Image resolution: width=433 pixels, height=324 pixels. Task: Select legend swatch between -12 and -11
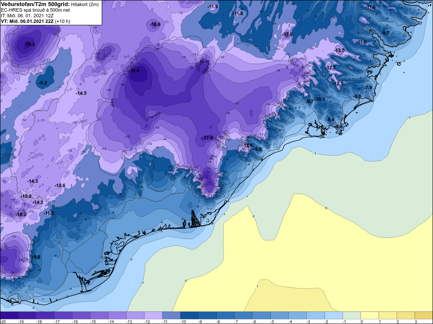click(x=153, y=315)
